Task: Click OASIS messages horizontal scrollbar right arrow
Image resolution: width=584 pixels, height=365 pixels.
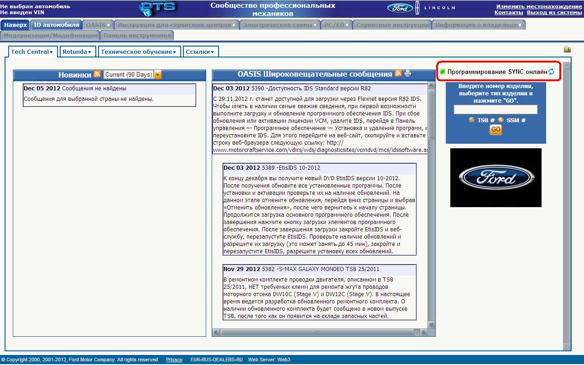Action: click(x=424, y=333)
